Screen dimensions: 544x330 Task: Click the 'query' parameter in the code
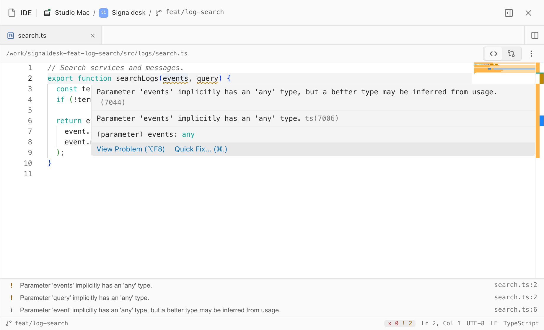point(208,78)
